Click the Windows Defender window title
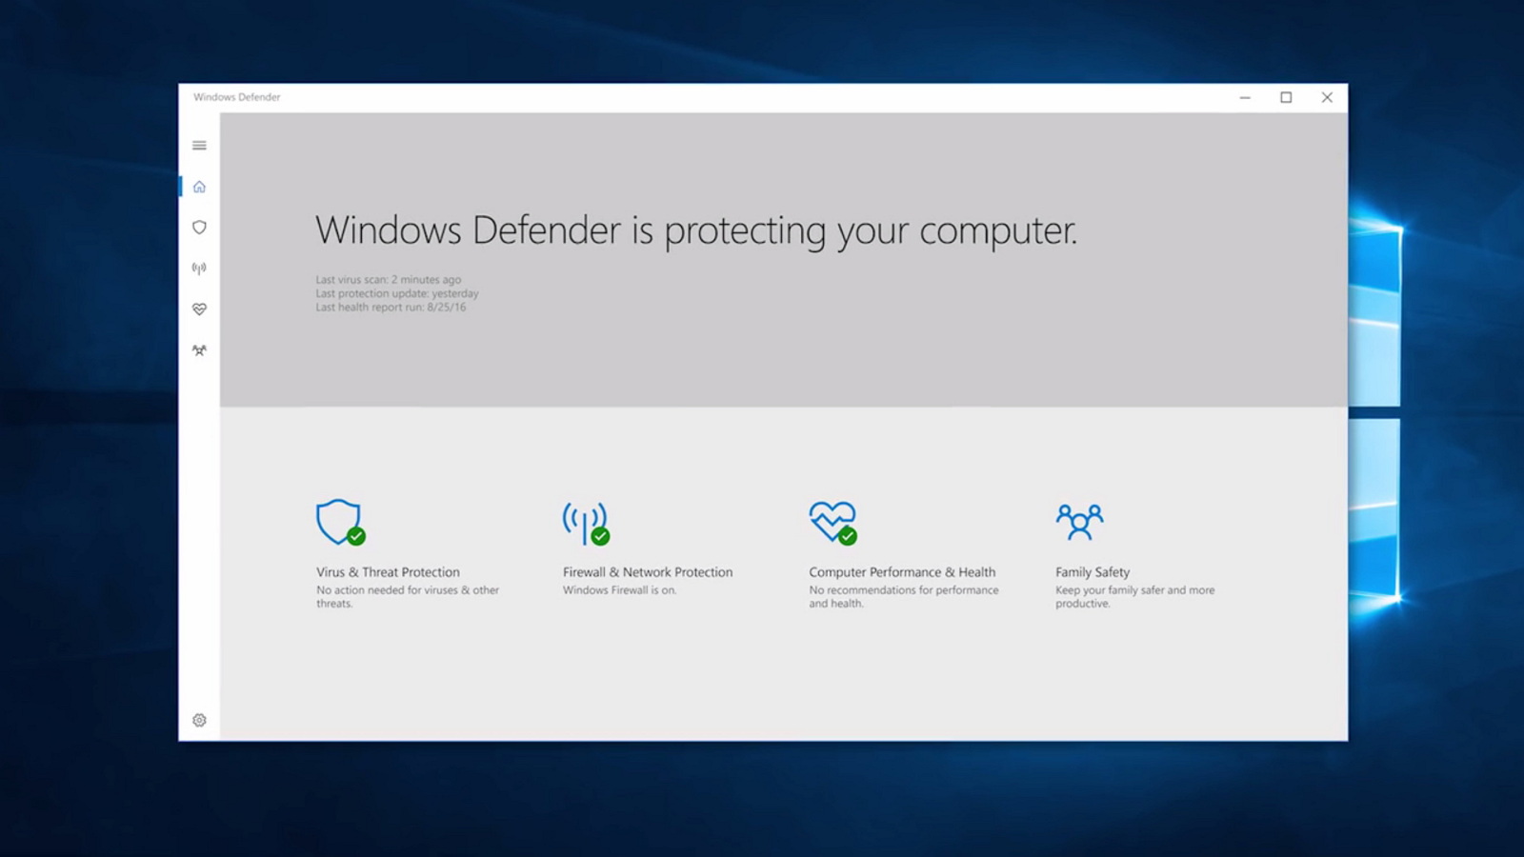The image size is (1524, 857). (x=237, y=97)
